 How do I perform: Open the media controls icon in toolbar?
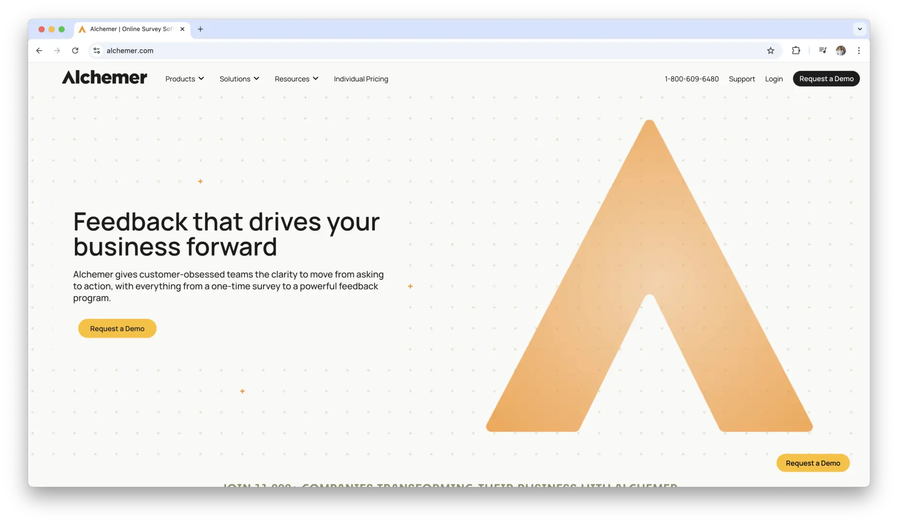pos(823,50)
